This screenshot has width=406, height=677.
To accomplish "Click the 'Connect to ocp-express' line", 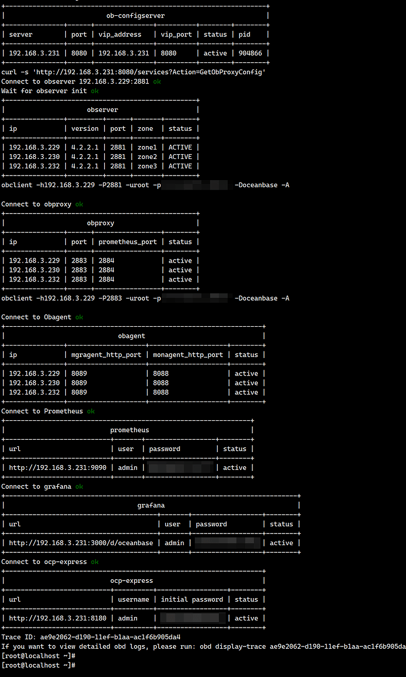I will tap(50, 562).
